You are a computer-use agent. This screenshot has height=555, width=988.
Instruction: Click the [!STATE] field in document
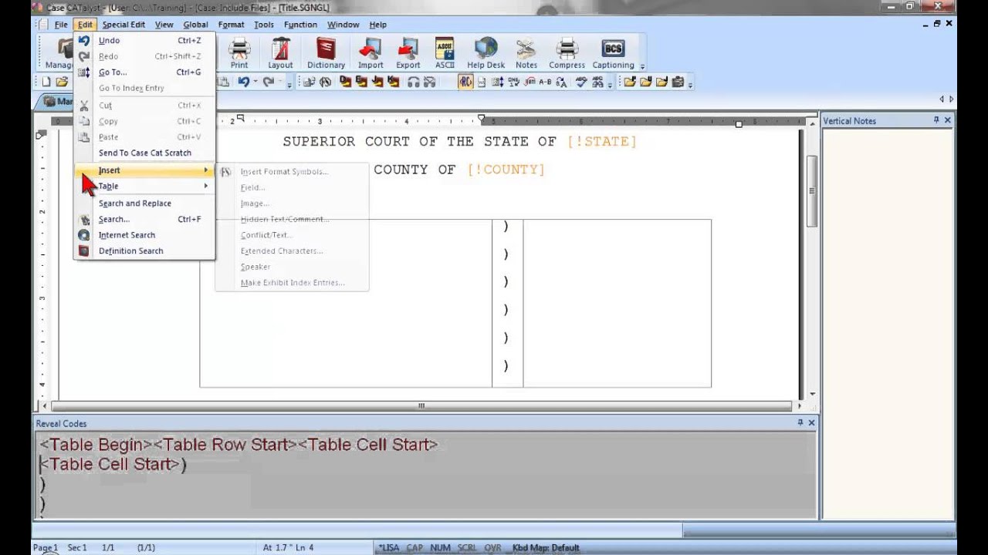click(x=601, y=141)
